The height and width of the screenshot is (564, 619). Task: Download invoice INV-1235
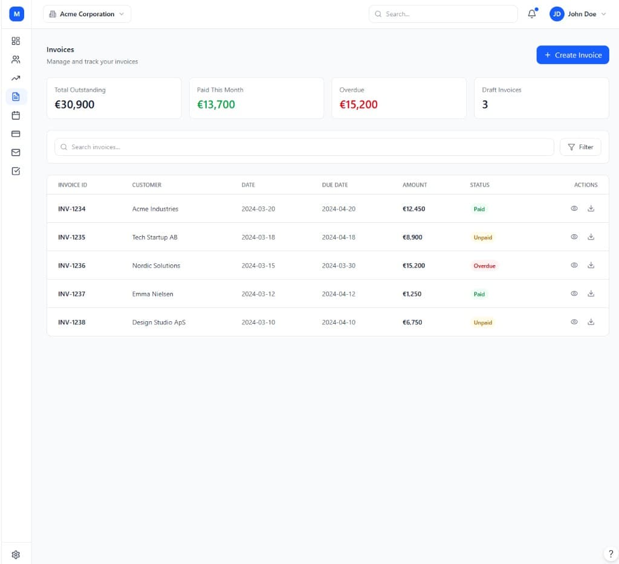click(x=591, y=237)
